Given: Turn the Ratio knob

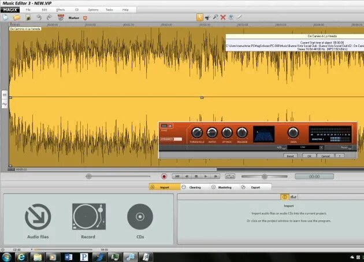Looking at the screenshot, I should (x=212, y=133).
